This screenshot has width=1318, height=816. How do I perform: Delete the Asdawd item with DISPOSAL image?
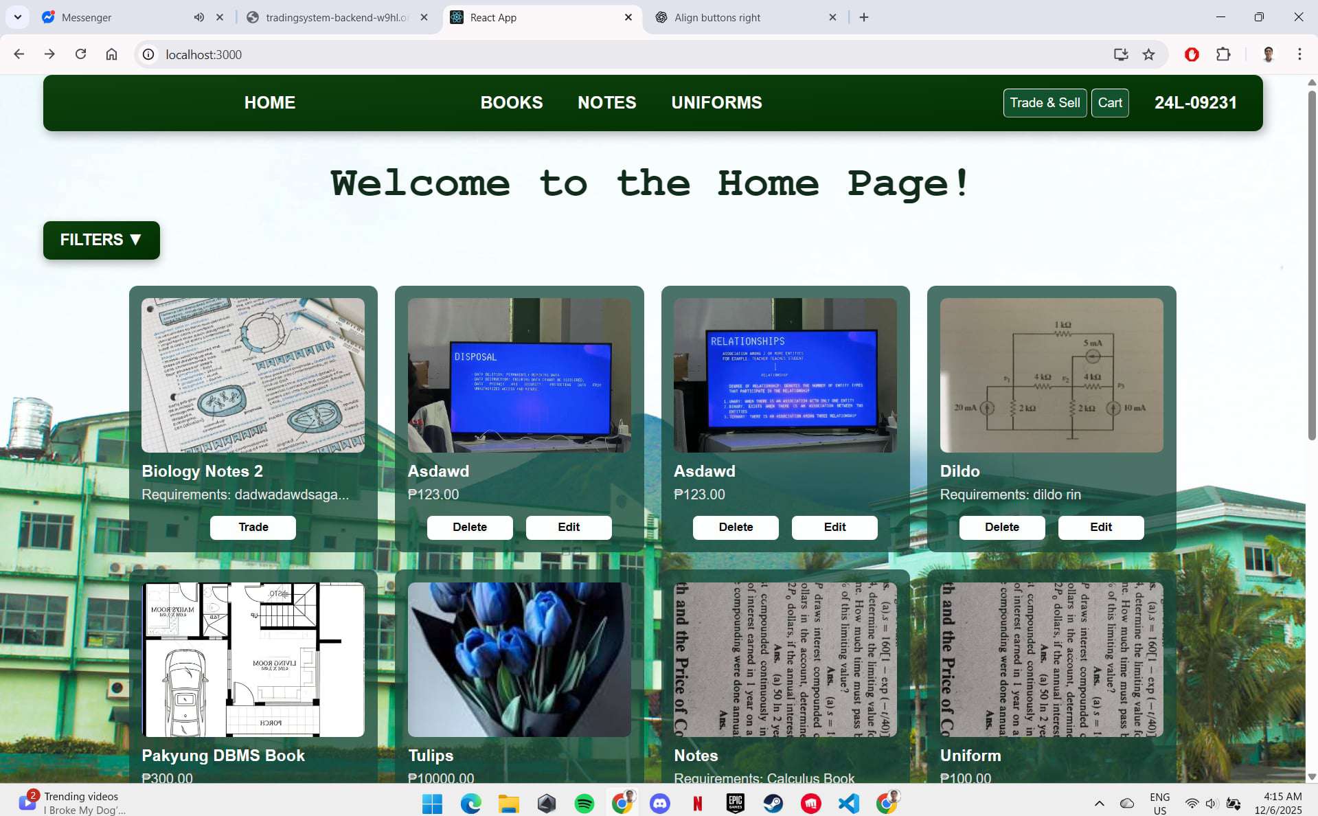click(x=470, y=527)
